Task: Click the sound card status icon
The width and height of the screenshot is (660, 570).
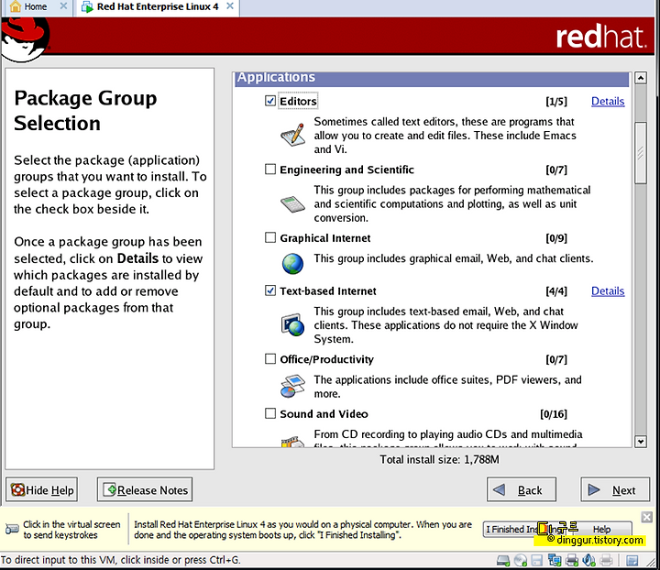Action: tap(588, 560)
